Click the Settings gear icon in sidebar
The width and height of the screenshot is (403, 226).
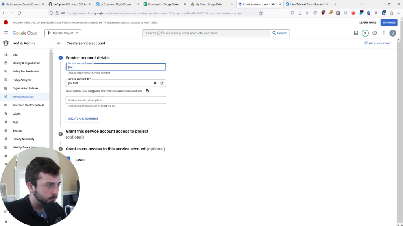point(6,130)
